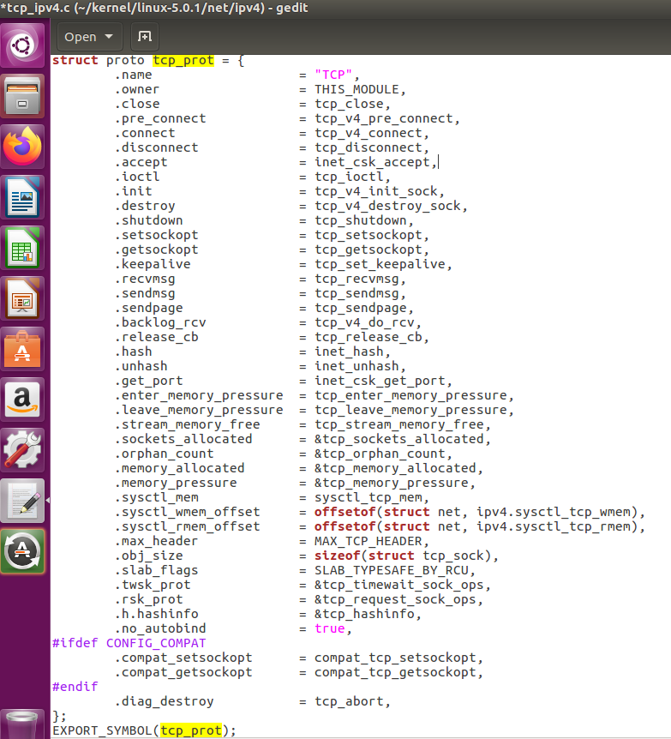
Task: Click the #ifdef CONFIG_COMPAT directive
Action: tap(129, 644)
